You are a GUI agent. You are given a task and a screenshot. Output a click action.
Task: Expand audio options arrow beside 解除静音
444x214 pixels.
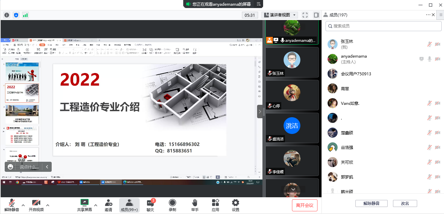pyautogui.click(x=23, y=205)
